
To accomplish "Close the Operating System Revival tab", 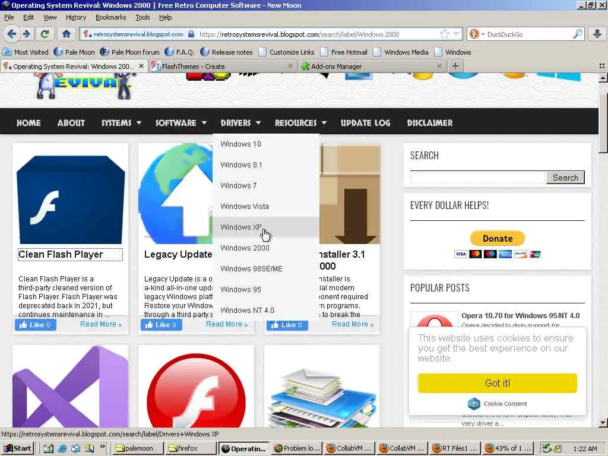I will (x=141, y=66).
